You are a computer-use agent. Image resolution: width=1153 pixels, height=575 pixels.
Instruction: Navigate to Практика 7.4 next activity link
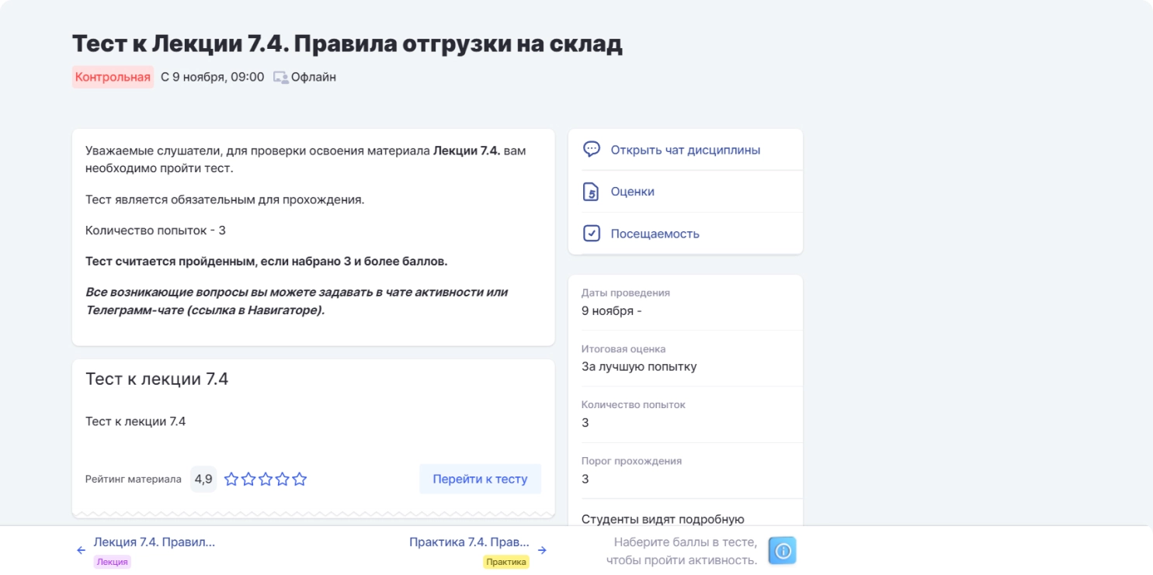coord(469,542)
